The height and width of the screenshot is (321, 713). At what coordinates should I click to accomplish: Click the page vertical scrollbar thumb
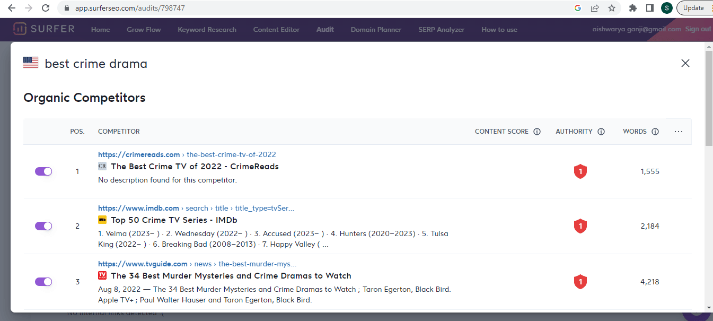click(x=709, y=98)
